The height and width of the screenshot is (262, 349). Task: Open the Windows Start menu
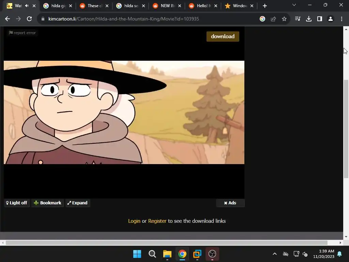(x=137, y=254)
